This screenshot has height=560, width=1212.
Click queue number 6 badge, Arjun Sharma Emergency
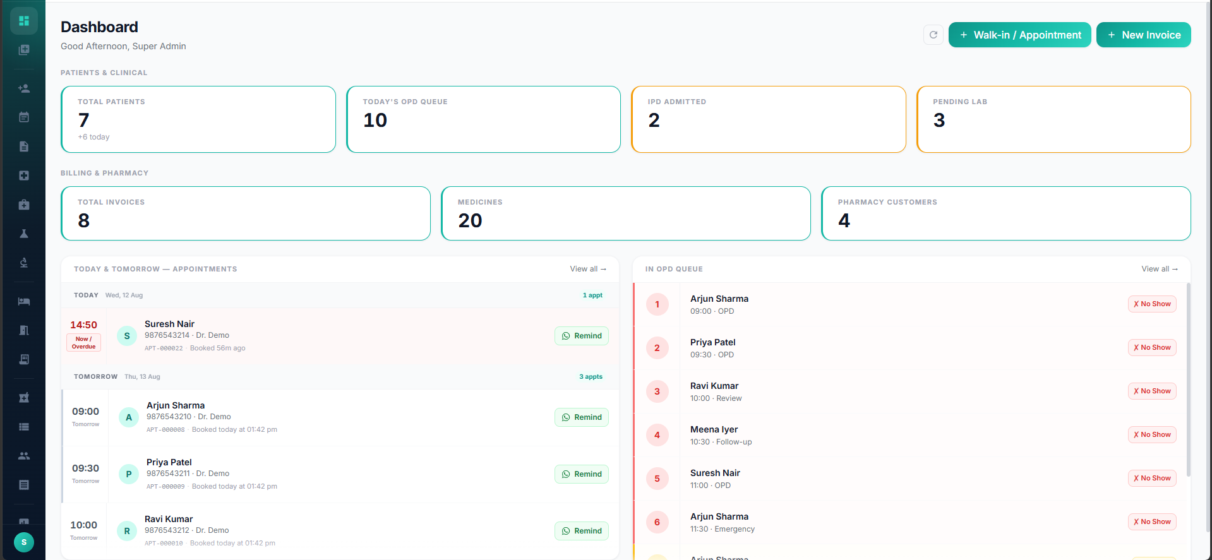pos(657,522)
